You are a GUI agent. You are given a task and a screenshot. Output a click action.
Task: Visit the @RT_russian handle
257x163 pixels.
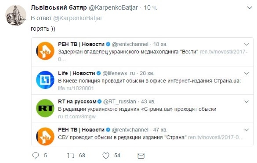(x=119, y=102)
